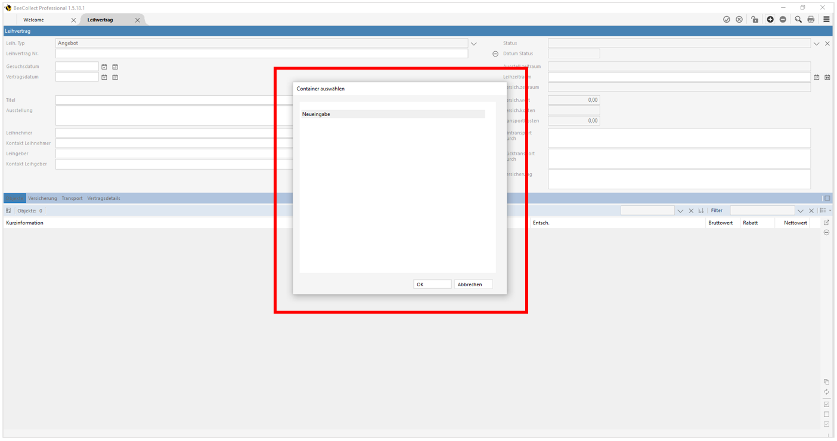The height and width of the screenshot is (441, 837).
Task: Open the Status field dropdown arrow
Action: point(816,43)
